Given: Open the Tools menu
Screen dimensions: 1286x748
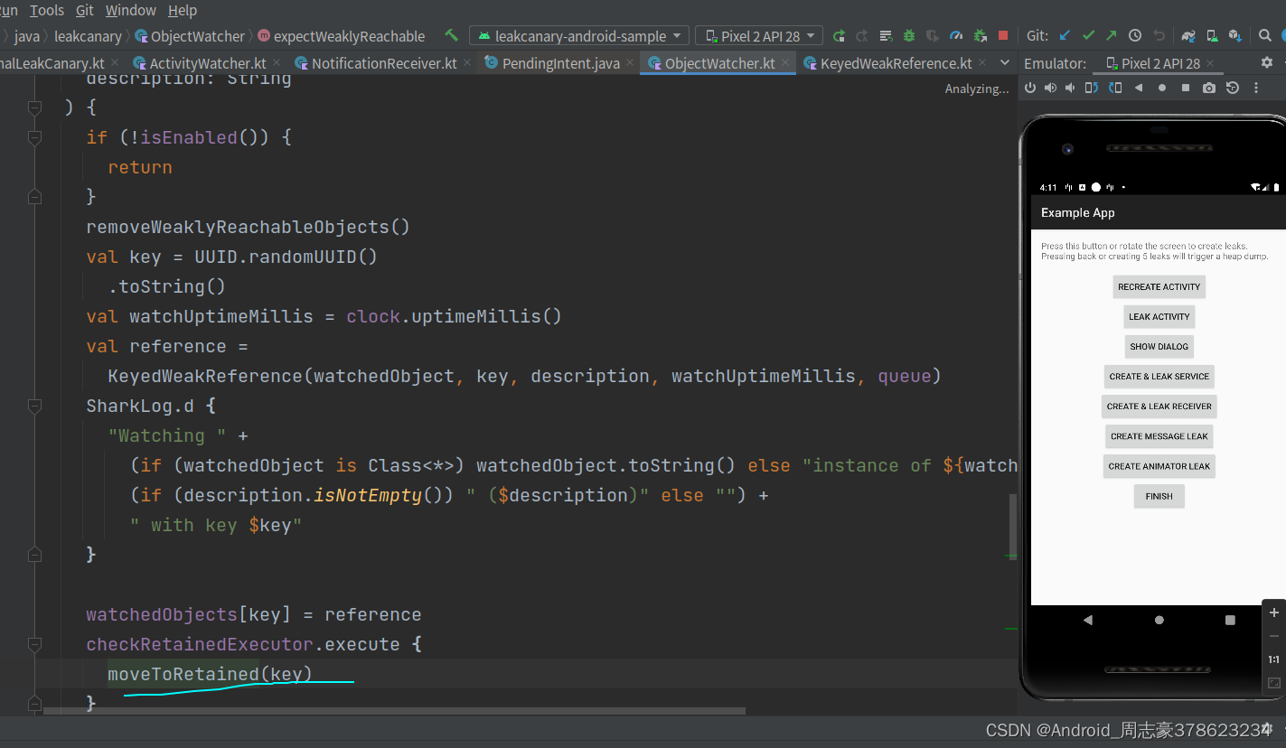Looking at the screenshot, I should [x=47, y=10].
